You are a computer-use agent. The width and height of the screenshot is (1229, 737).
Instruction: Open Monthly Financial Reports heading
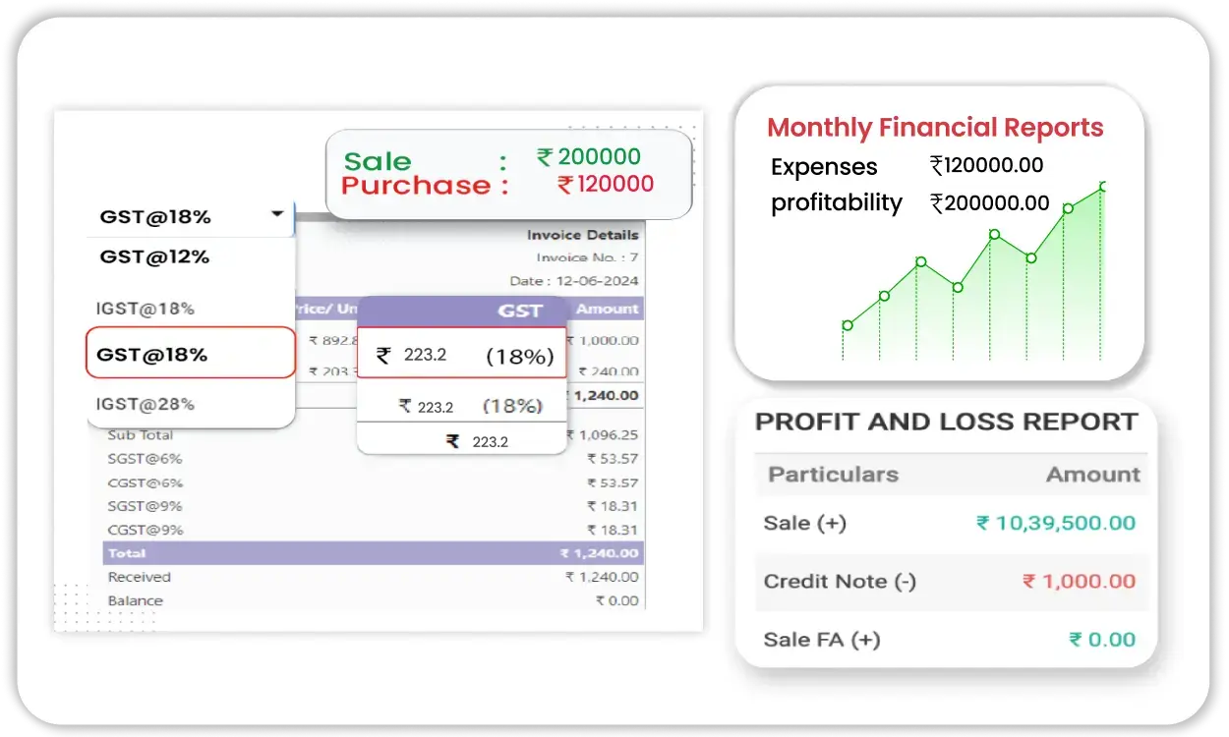935,128
